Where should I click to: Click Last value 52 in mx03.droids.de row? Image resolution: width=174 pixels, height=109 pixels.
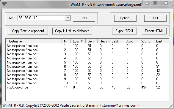pos(158,87)
